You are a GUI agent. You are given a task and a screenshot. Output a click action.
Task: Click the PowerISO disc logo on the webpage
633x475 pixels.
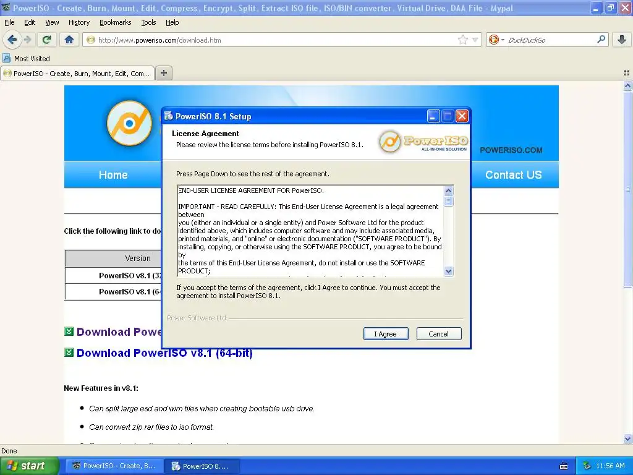(129, 123)
